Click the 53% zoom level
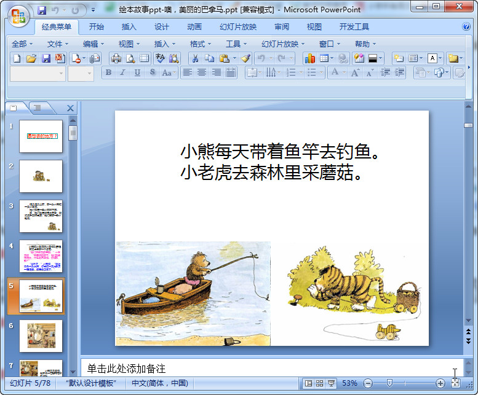Viewport: 478px width, 395px height. (349, 383)
